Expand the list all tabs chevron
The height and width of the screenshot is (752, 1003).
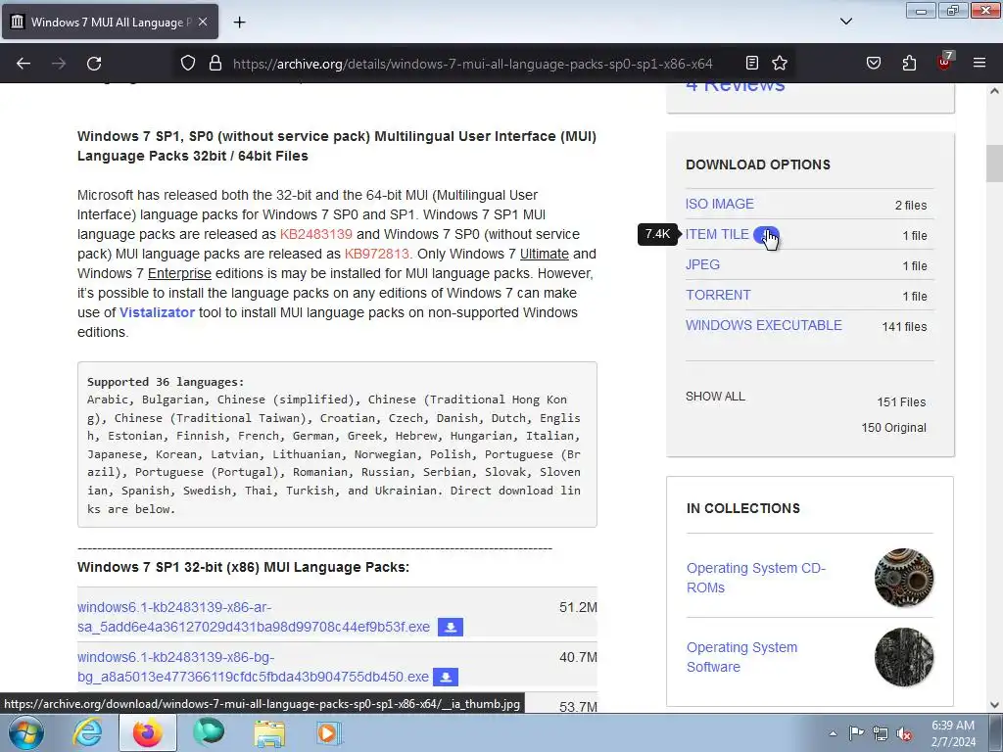coord(845,22)
